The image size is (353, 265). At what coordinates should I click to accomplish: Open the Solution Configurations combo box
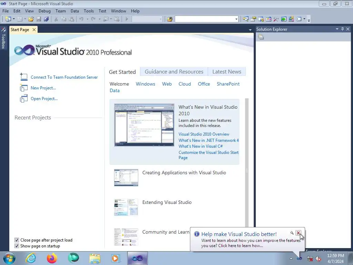(x=147, y=19)
